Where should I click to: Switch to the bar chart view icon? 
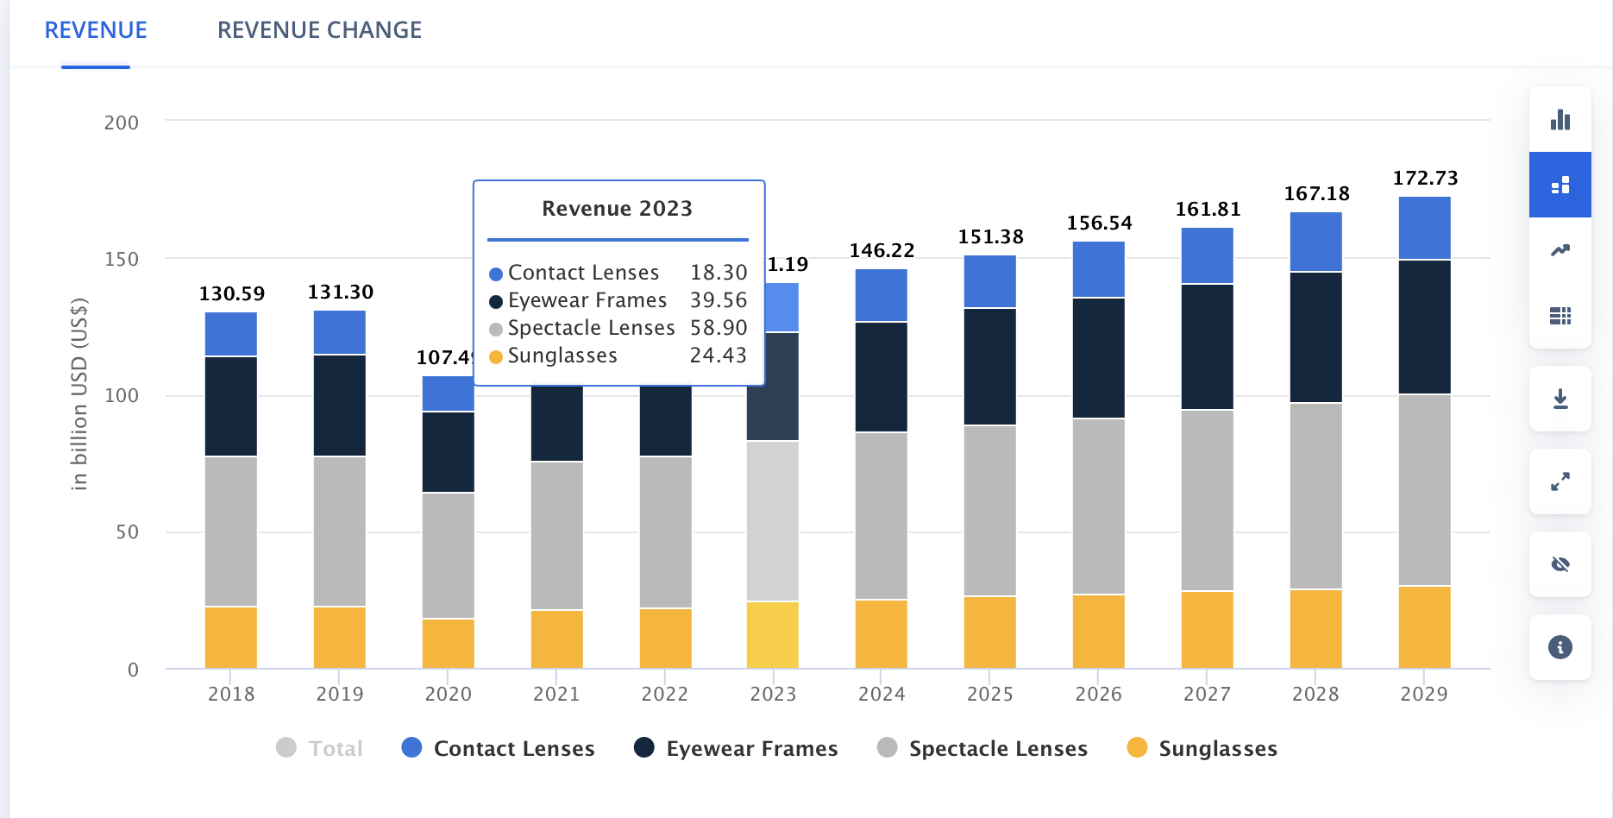tap(1560, 119)
